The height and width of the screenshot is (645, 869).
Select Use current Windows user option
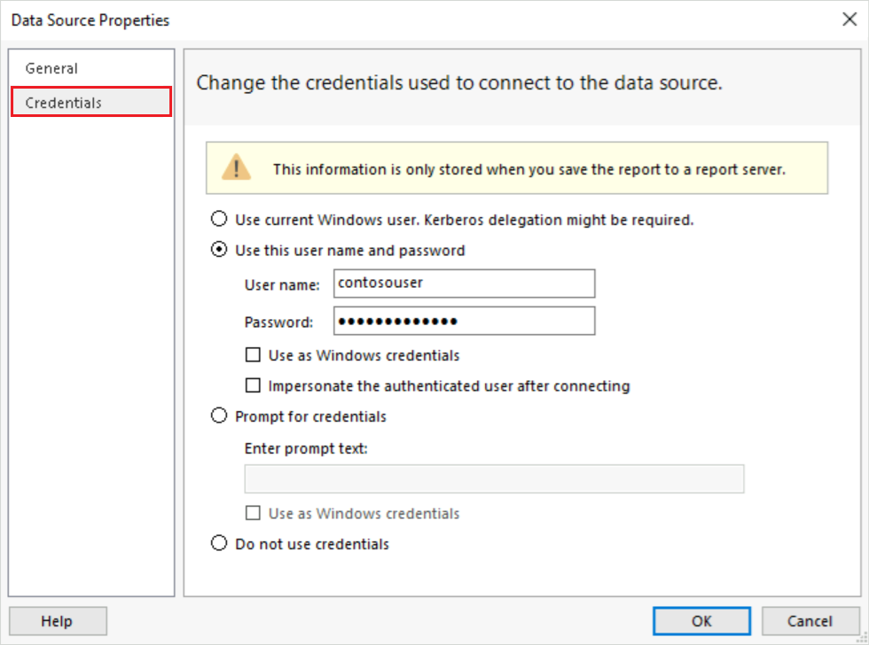coord(219,219)
